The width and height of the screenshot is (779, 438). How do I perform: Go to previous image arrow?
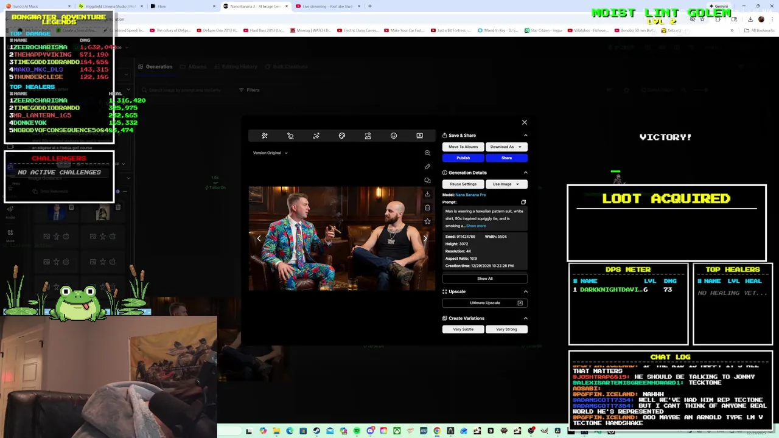pyautogui.click(x=259, y=238)
